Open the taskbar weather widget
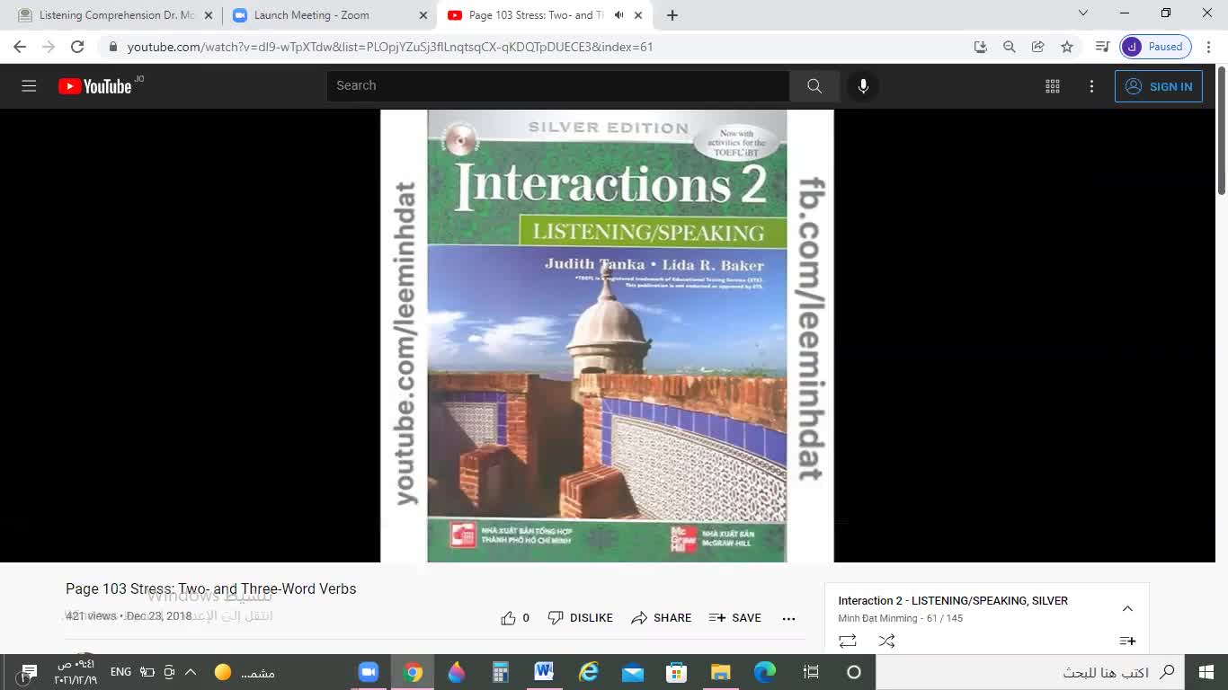This screenshot has height=690, width=1228. (244, 672)
